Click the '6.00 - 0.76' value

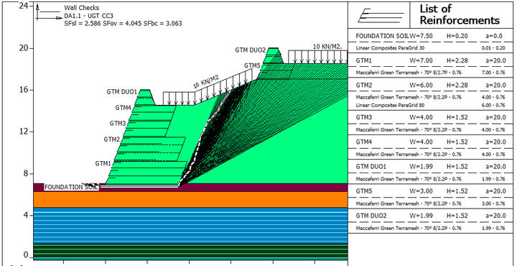tap(493, 105)
